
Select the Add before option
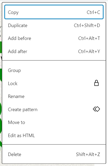point(54,38)
